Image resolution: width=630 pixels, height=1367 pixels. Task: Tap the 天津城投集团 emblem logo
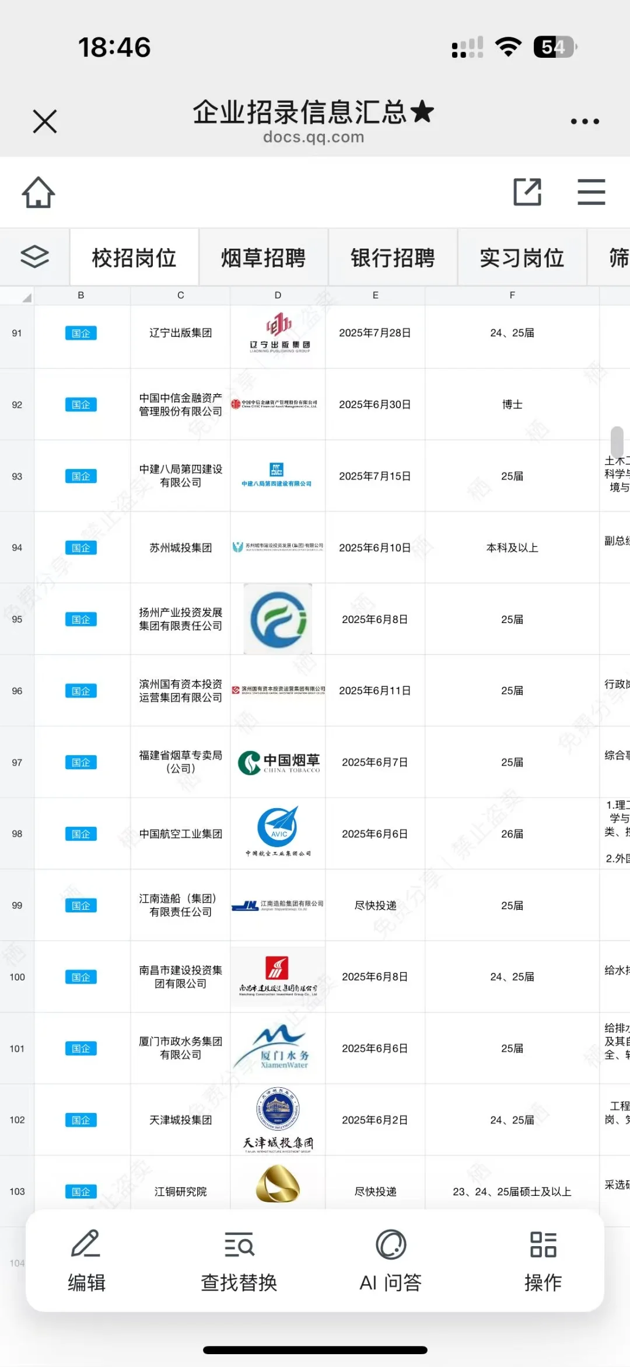pyautogui.click(x=278, y=1120)
